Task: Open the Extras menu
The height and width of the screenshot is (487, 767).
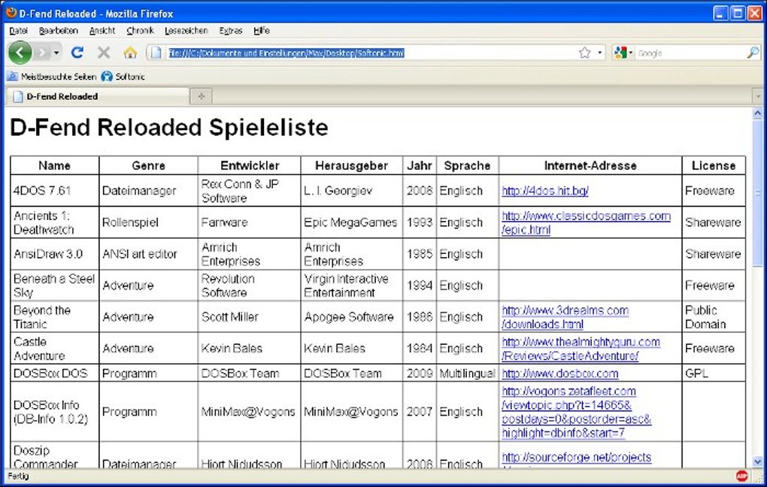Action: click(230, 30)
